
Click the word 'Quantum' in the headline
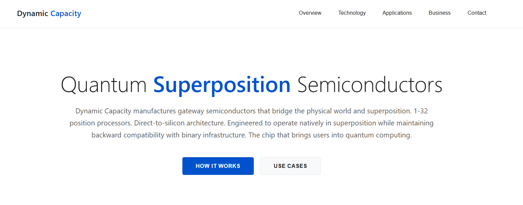[x=104, y=85]
